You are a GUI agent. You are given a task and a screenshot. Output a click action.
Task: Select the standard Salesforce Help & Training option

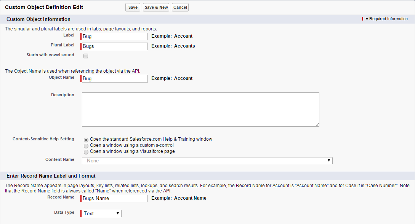tap(86, 139)
